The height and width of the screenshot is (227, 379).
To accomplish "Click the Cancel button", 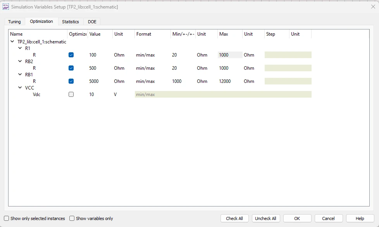I will tap(329, 218).
